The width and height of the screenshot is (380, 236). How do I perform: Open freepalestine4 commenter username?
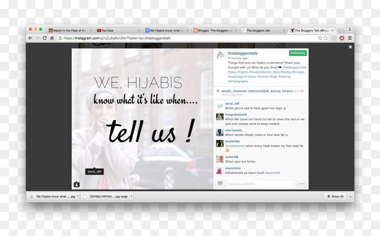tap(236, 115)
